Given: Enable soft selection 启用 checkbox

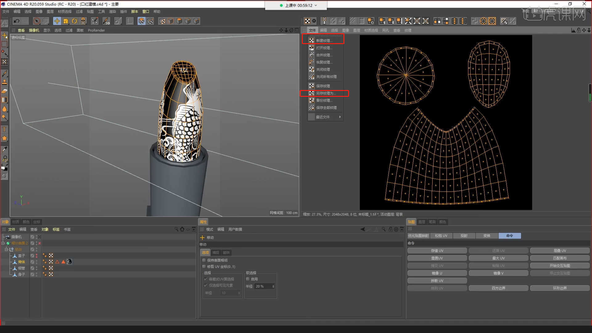Looking at the screenshot, I should (x=248, y=279).
